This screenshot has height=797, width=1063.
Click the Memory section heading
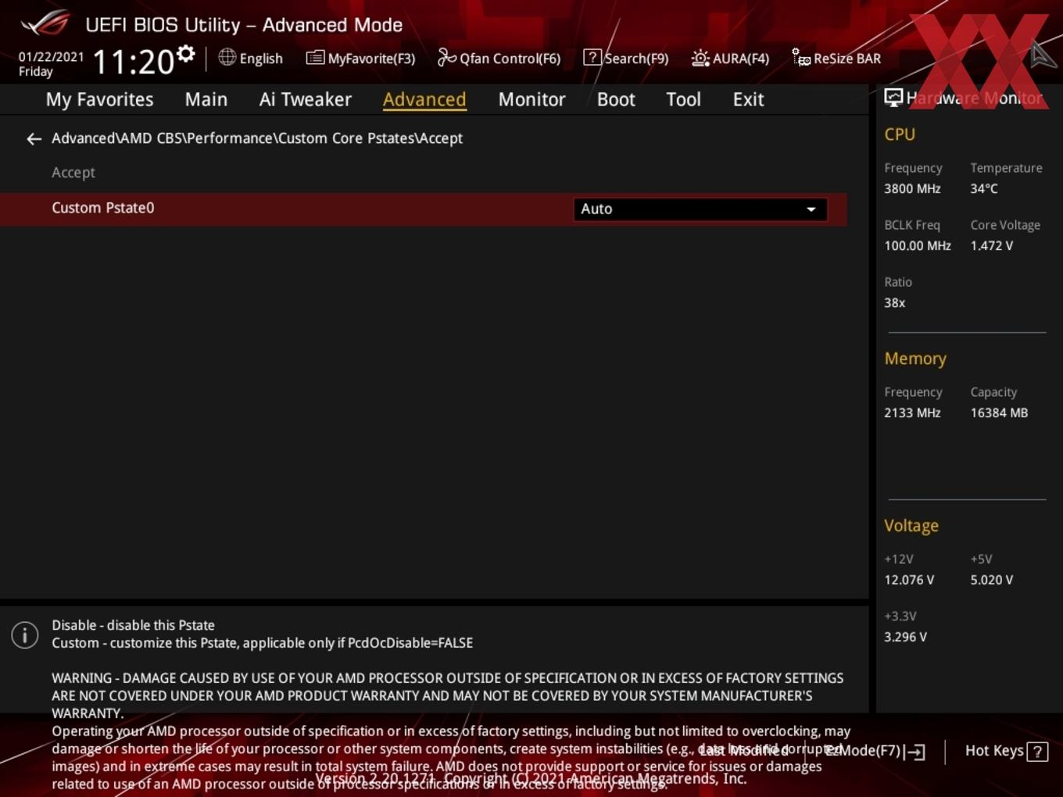[915, 359]
